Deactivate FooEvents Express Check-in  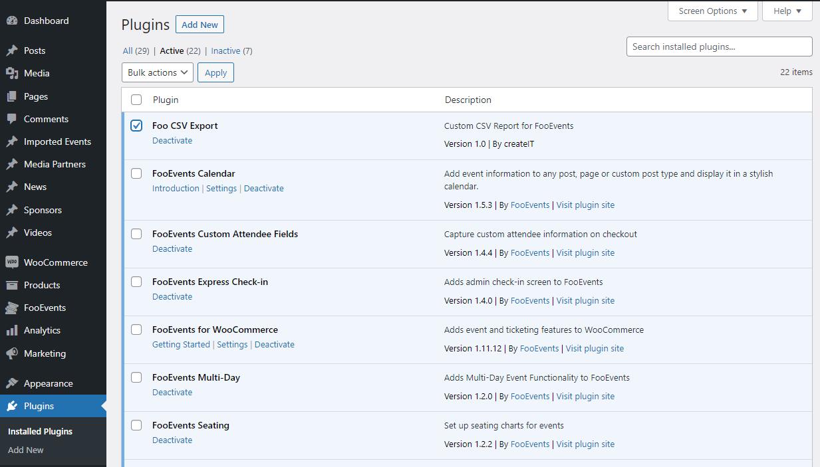[x=172, y=296]
